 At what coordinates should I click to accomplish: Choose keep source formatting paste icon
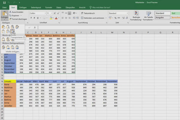click(17, 27)
